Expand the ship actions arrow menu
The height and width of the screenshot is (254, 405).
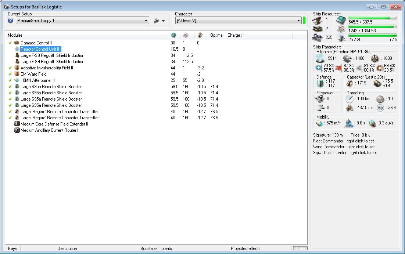click(163, 21)
